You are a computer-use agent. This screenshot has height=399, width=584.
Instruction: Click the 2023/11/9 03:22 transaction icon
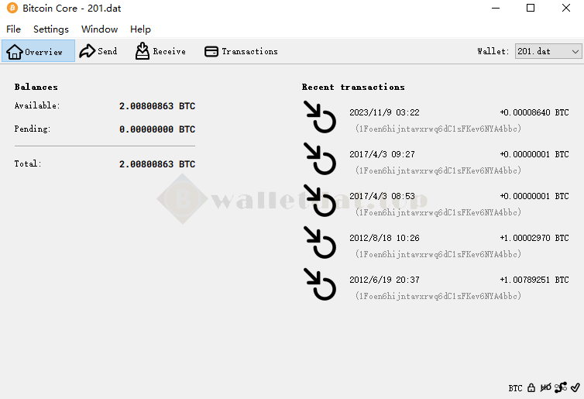click(x=320, y=117)
